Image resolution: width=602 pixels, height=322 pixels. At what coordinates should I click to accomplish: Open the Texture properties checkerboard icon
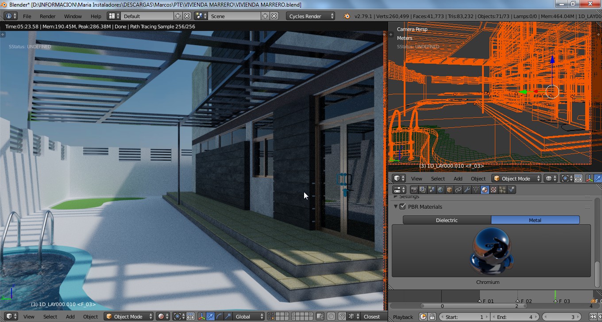(x=494, y=190)
